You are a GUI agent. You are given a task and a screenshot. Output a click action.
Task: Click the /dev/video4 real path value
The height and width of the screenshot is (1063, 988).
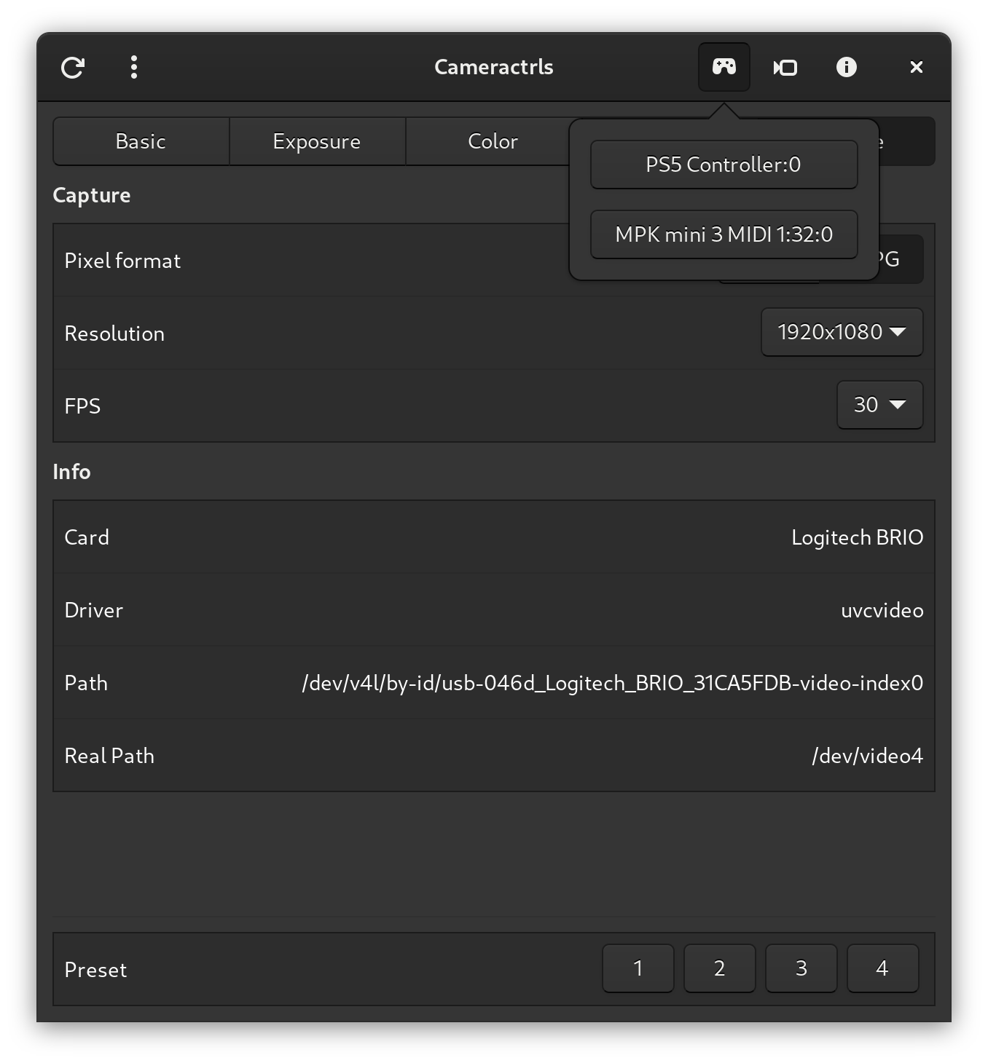tap(867, 756)
